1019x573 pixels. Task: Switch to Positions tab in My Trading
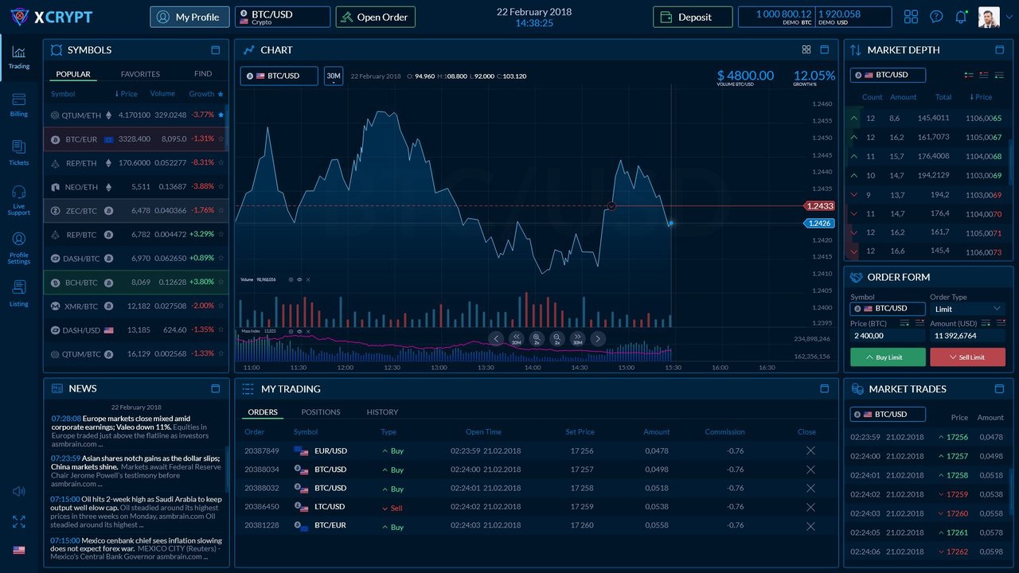(x=321, y=412)
